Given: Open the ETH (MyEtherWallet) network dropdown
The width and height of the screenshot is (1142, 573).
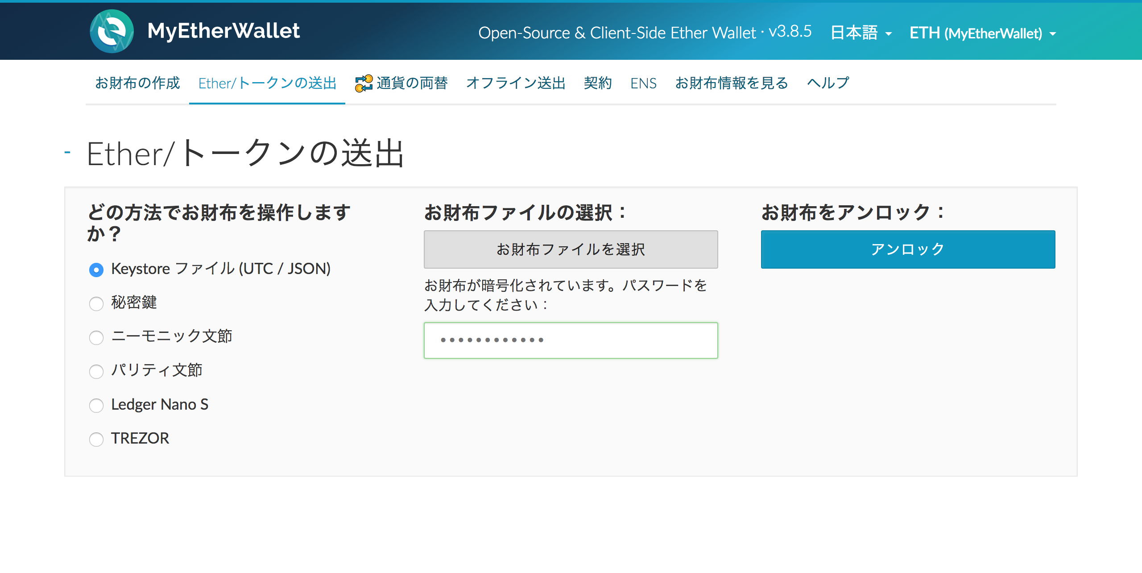Looking at the screenshot, I should (983, 33).
